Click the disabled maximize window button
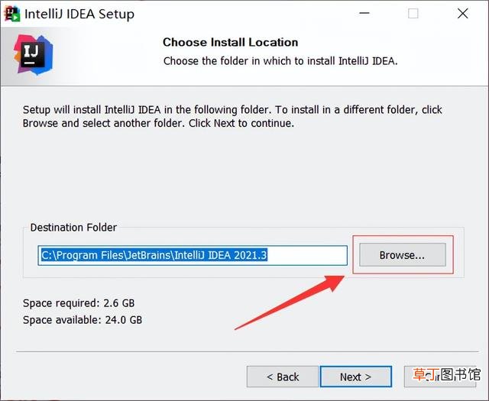Viewport: 489px width, 401px height. [x=413, y=14]
